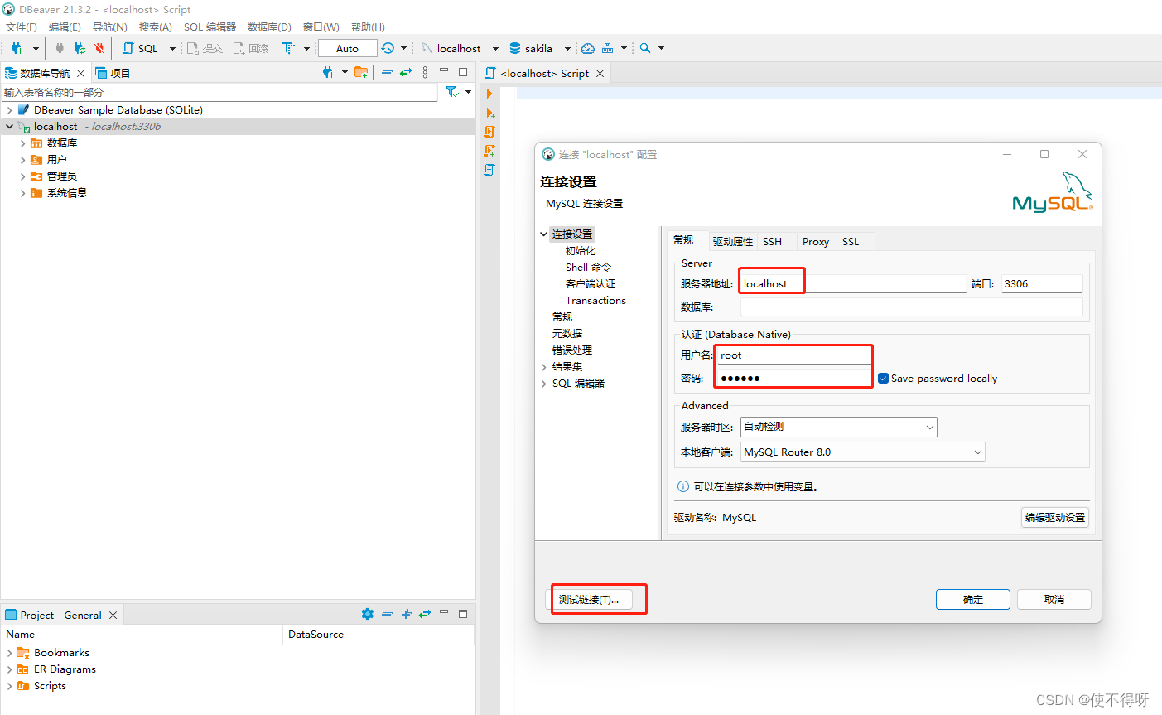Image resolution: width=1162 pixels, height=715 pixels.
Task: Expand the SQL 编辑器 settings tree node
Action: coord(544,383)
